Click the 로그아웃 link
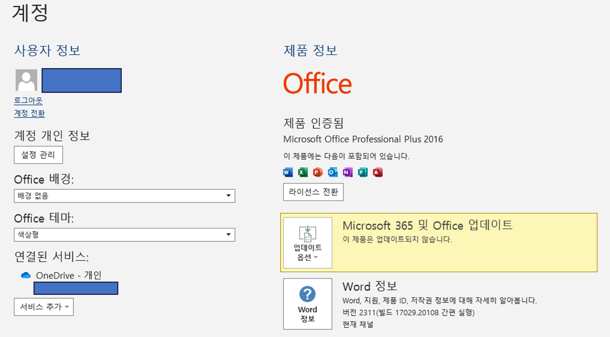The width and height of the screenshot is (610, 337). (x=28, y=100)
